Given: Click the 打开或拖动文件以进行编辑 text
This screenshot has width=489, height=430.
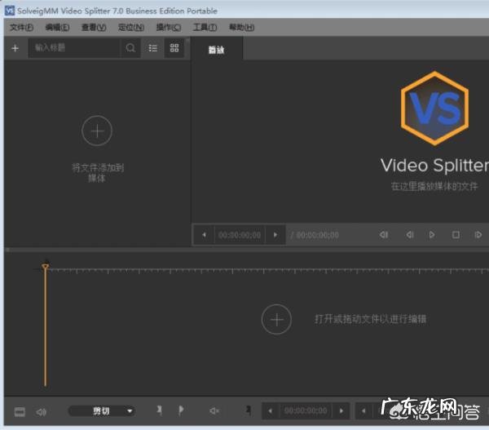Looking at the screenshot, I should [371, 319].
